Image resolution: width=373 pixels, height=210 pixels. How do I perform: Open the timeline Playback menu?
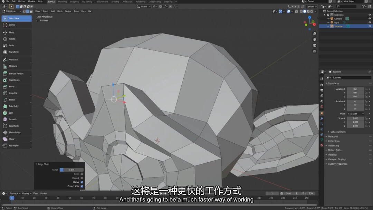tap(15, 193)
